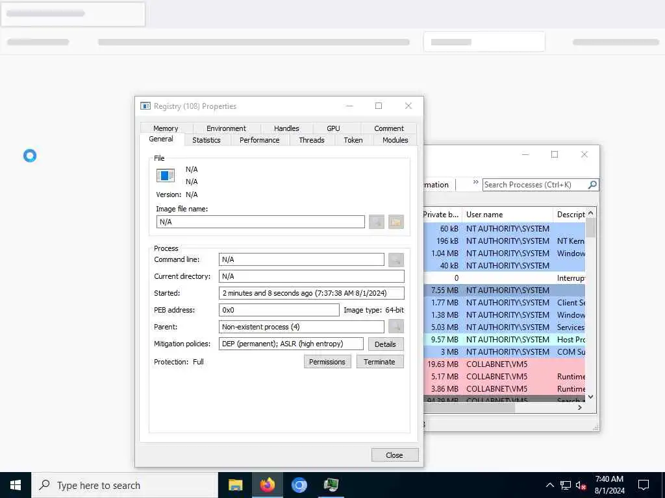
Task: Select the row with 60 kB private bytes
Action: pyautogui.click(x=504, y=229)
